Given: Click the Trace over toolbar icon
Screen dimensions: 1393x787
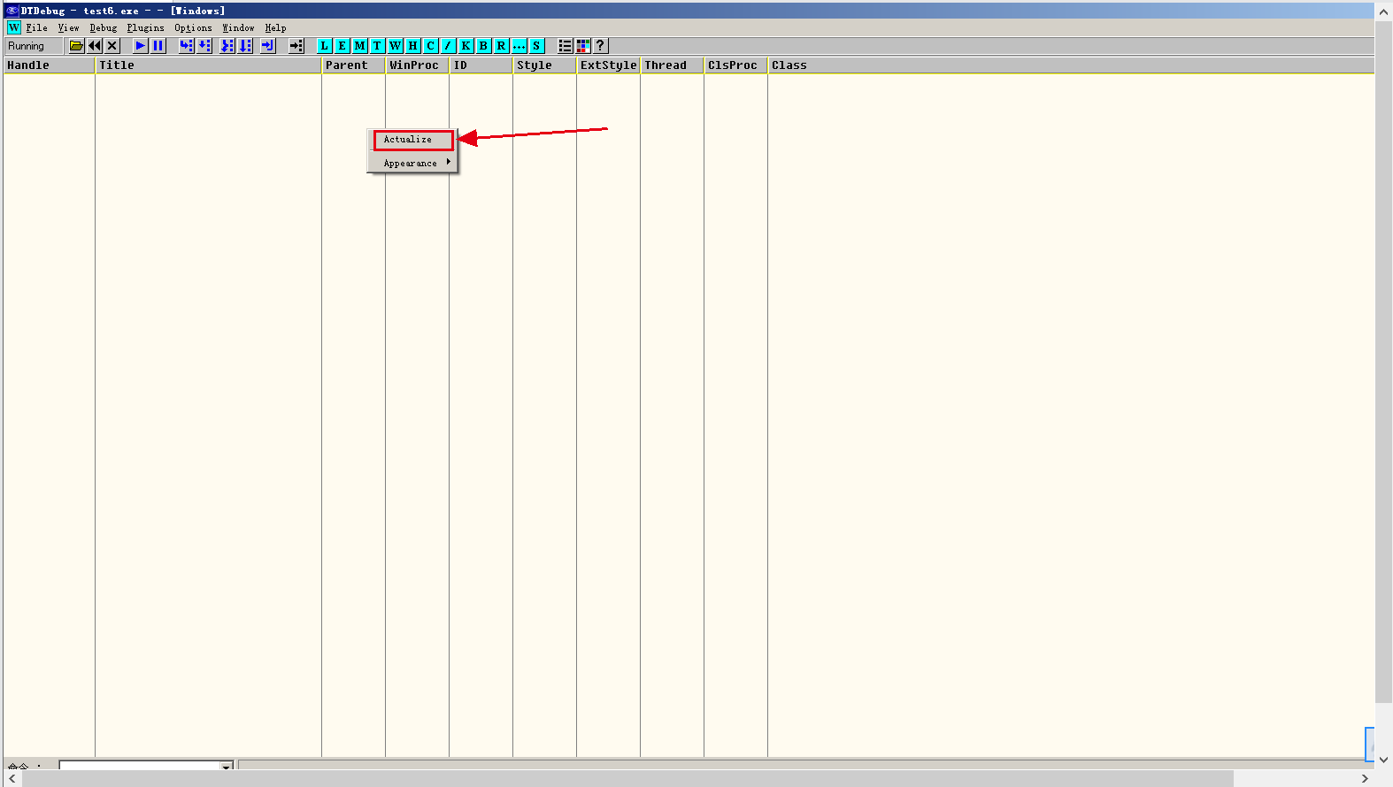Looking at the screenshot, I should tap(245, 46).
